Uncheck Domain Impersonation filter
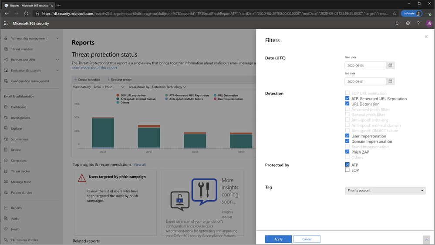The image size is (435, 245). coord(347,141)
